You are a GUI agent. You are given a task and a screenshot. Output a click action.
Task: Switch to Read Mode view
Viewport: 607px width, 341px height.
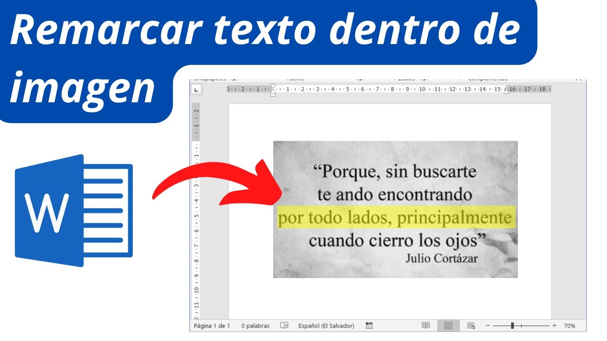pyautogui.click(x=426, y=325)
